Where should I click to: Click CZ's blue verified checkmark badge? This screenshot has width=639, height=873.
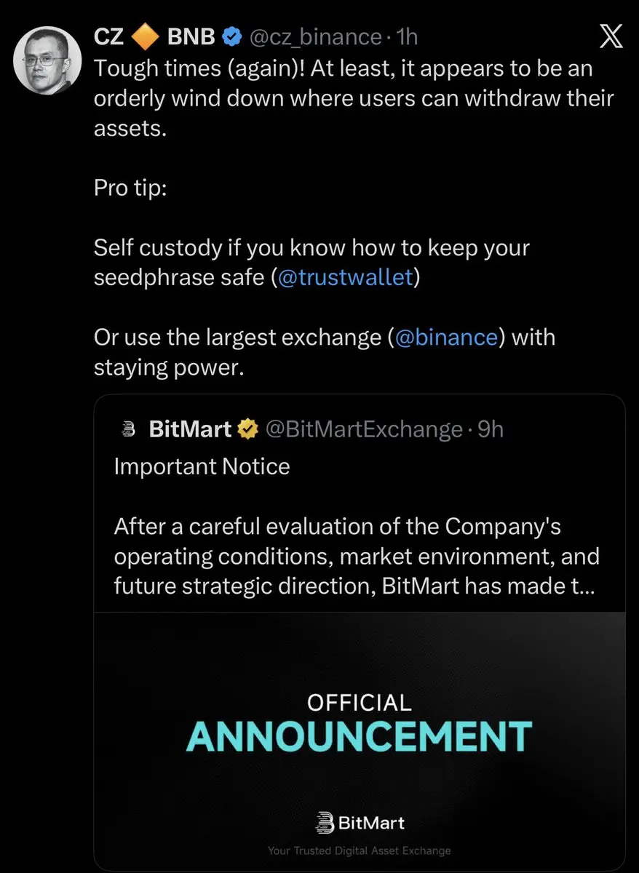click(232, 36)
